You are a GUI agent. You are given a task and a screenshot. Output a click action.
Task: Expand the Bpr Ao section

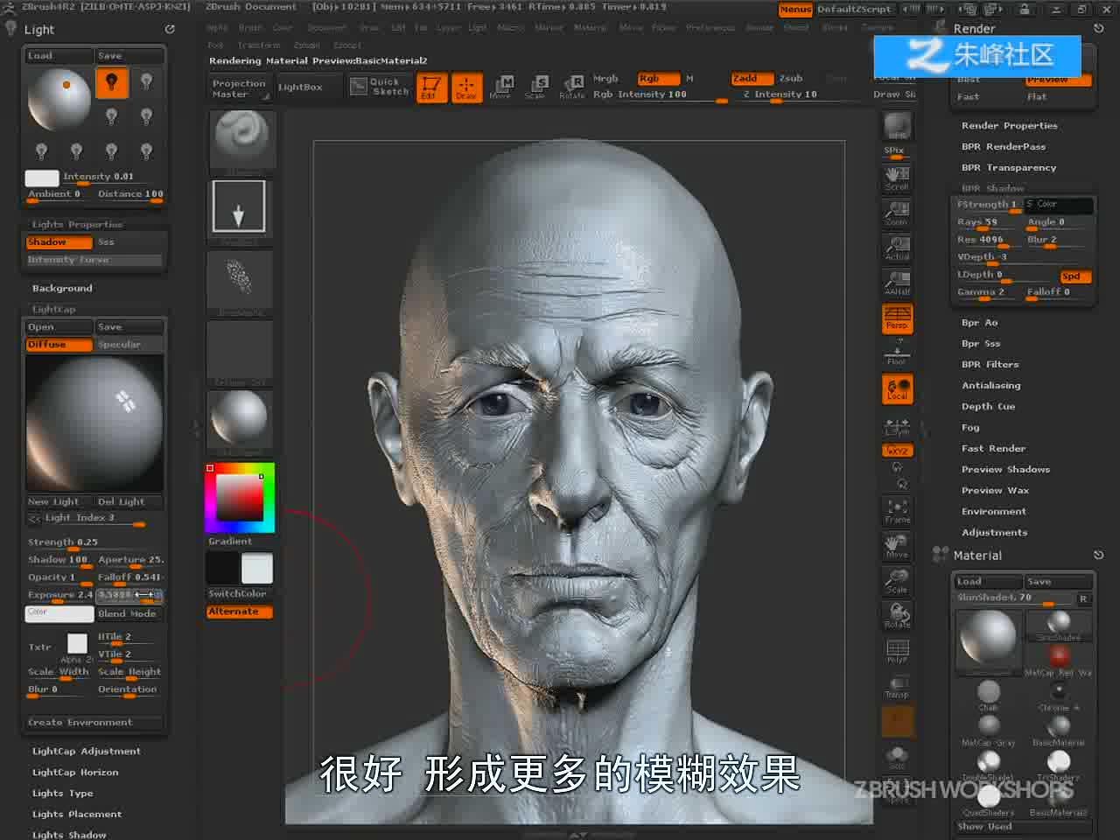click(979, 323)
